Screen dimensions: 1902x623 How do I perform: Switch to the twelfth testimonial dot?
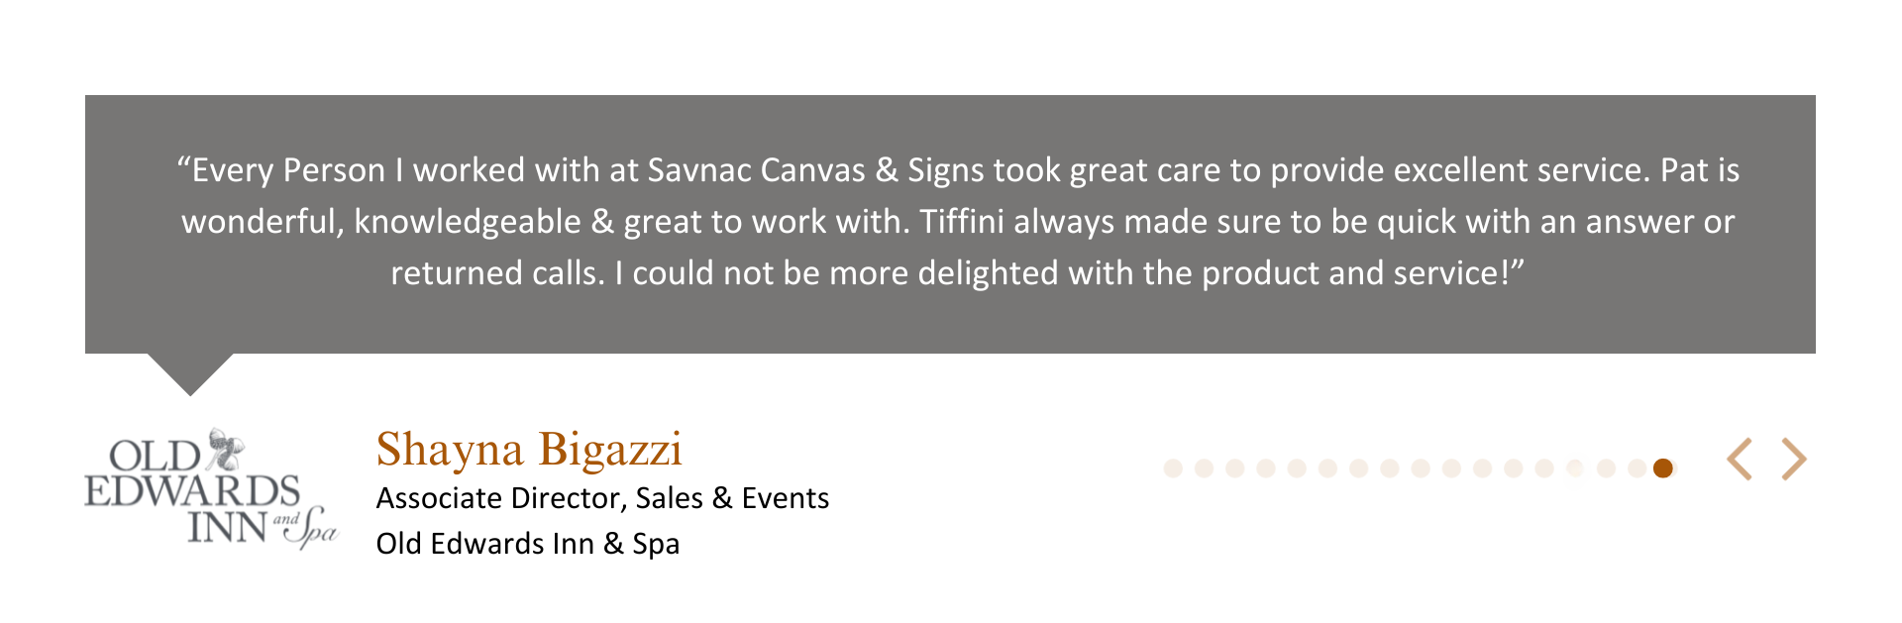click(1512, 468)
